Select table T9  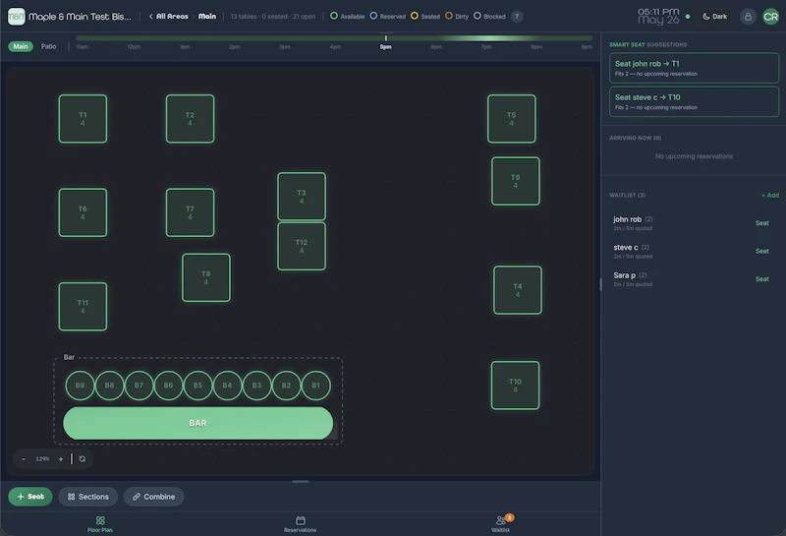pos(515,181)
